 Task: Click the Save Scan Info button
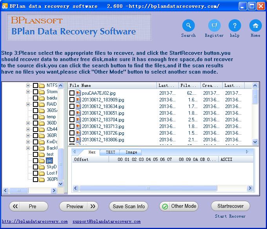(x=129, y=206)
